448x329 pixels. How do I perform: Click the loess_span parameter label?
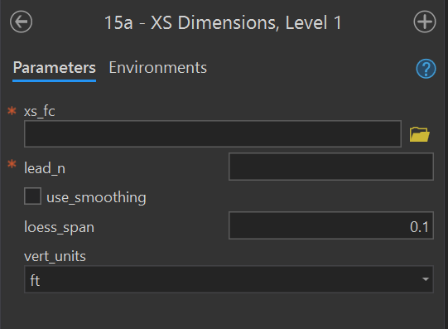coord(59,228)
